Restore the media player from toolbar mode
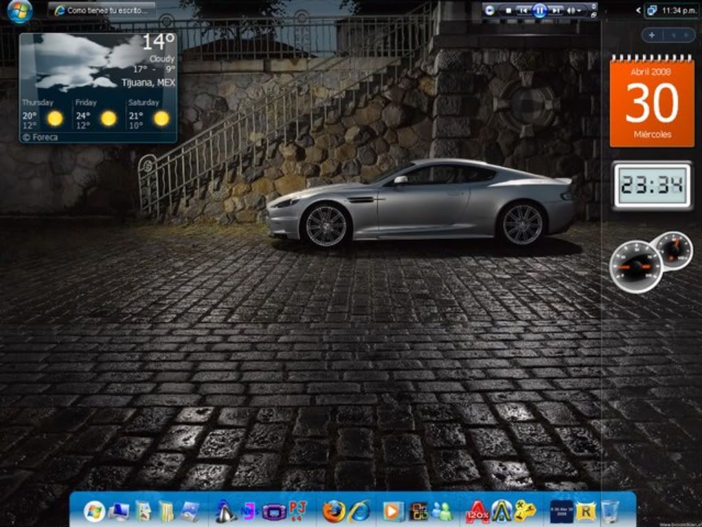The image size is (702, 527). point(593,15)
